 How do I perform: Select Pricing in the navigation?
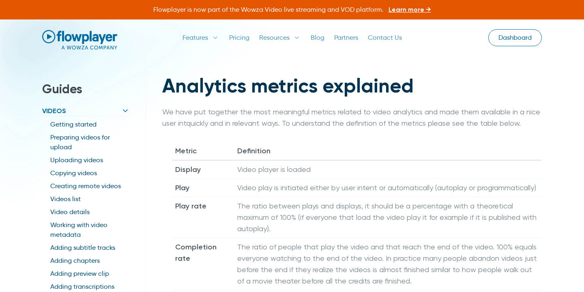239,38
